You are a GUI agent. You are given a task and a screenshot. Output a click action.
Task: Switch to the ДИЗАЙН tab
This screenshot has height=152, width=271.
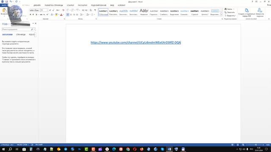coord(37,5)
